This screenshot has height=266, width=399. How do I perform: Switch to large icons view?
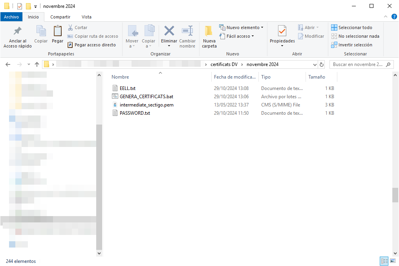click(x=393, y=261)
